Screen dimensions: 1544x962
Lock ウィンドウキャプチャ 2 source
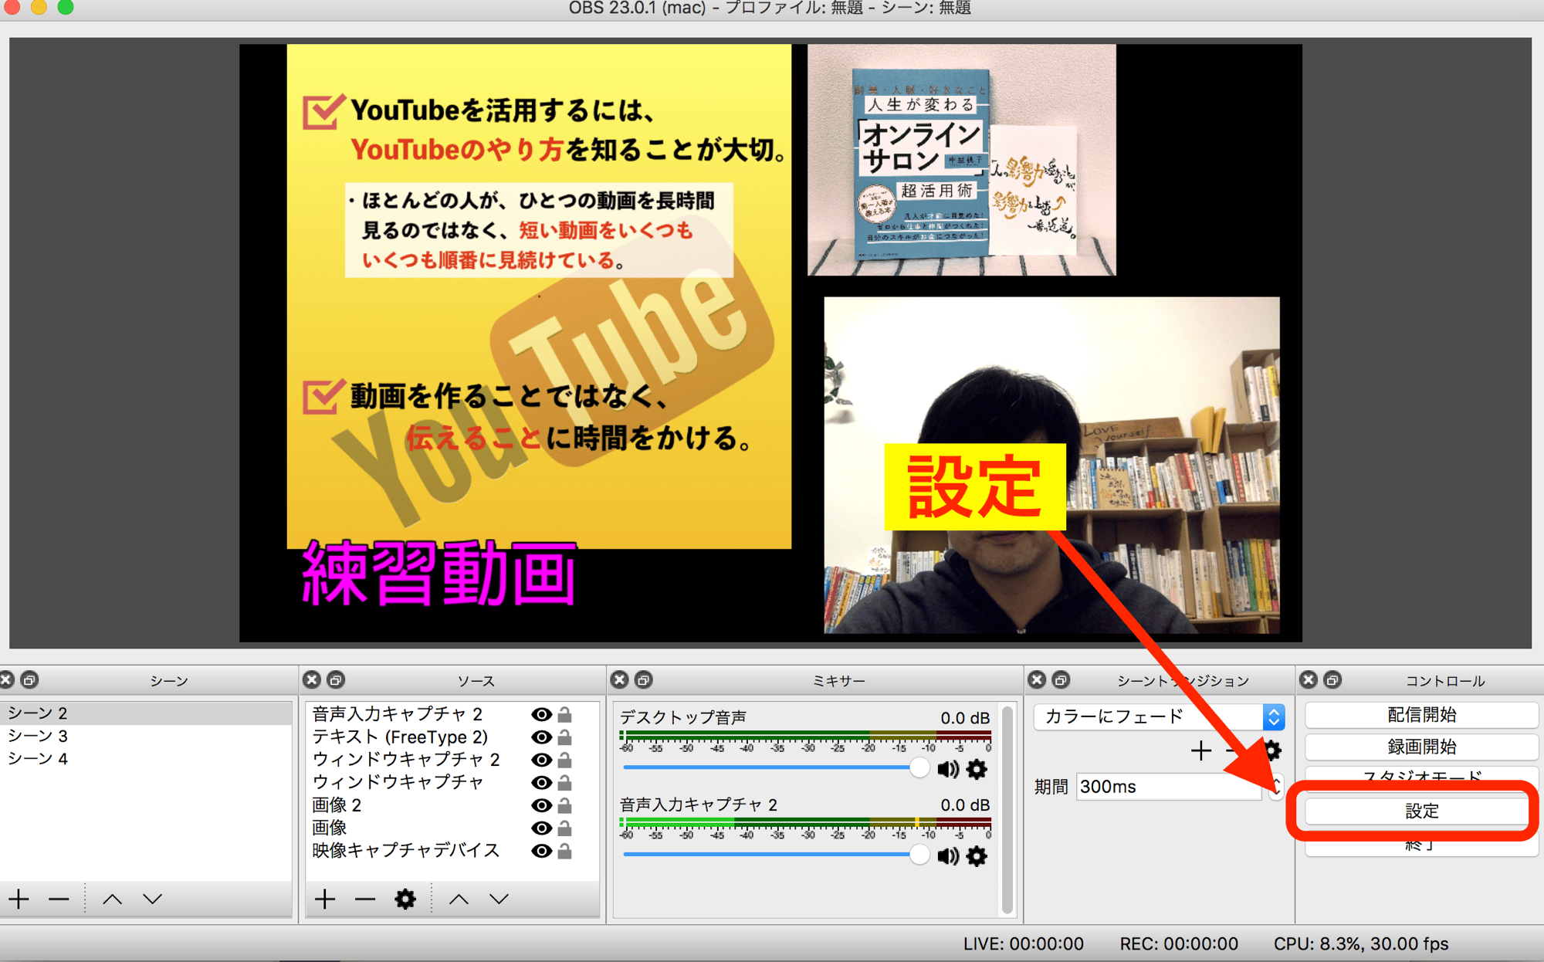(x=565, y=760)
